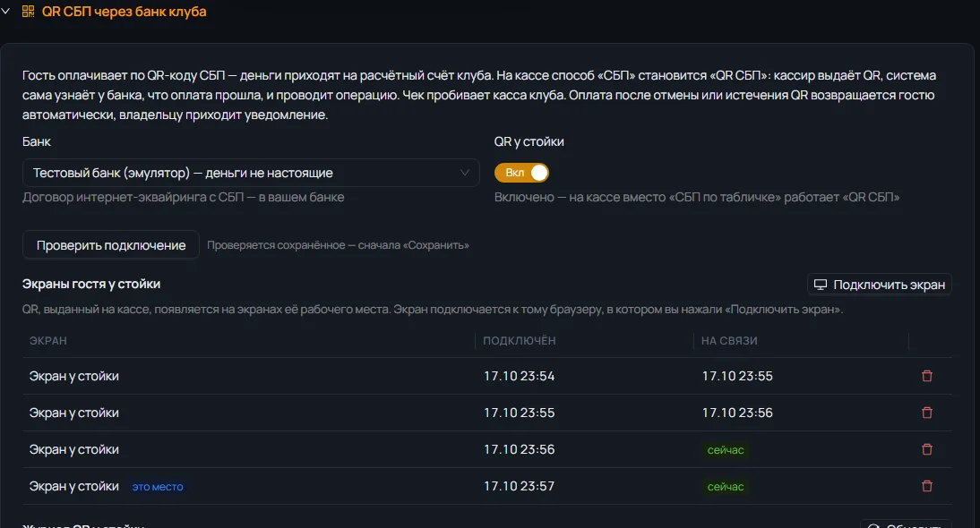Click the hint "Проверяется сохранённое — сначала «Сохранить»"
980x528 pixels.
click(x=338, y=245)
